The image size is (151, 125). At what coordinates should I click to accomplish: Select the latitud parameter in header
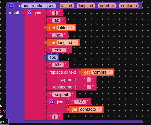[67, 6]
